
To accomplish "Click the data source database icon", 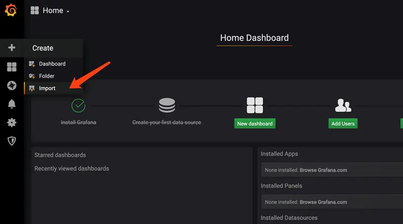I will [167, 105].
